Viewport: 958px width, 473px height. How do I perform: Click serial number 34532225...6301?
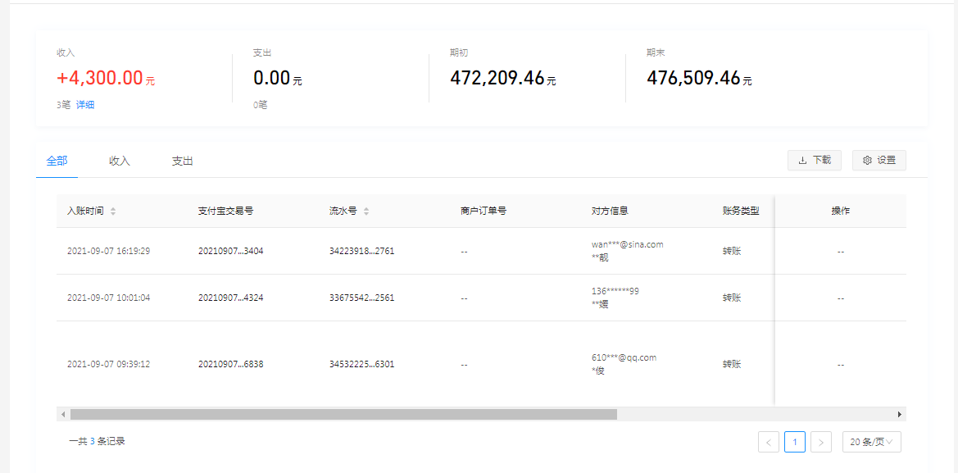(361, 364)
